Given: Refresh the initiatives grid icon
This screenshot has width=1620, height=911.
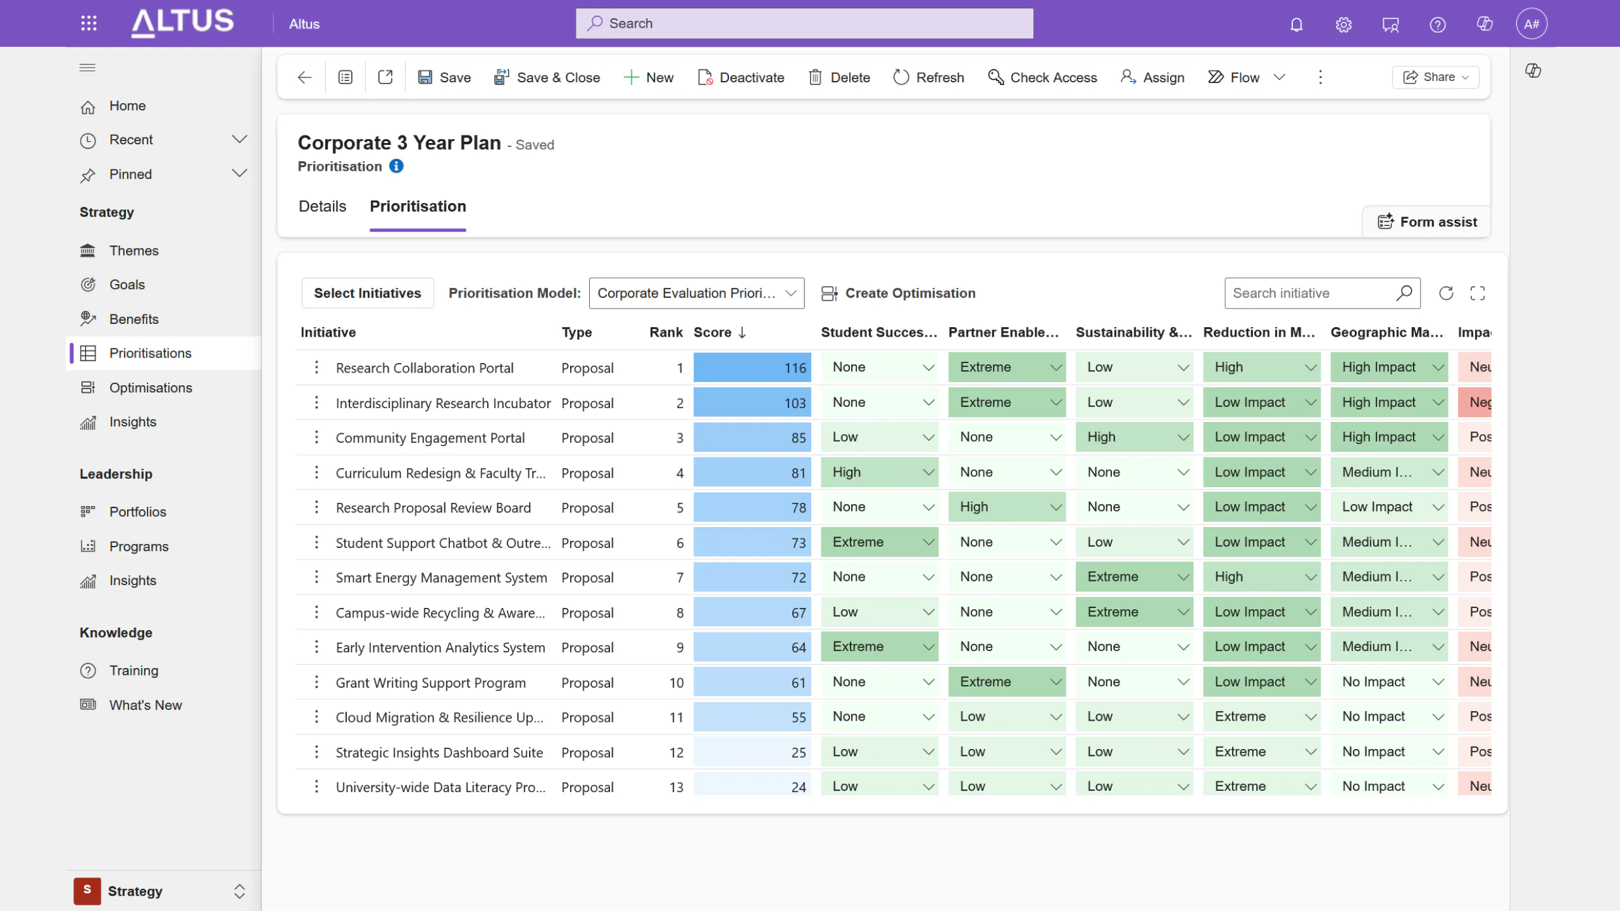Looking at the screenshot, I should point(1446,293).
